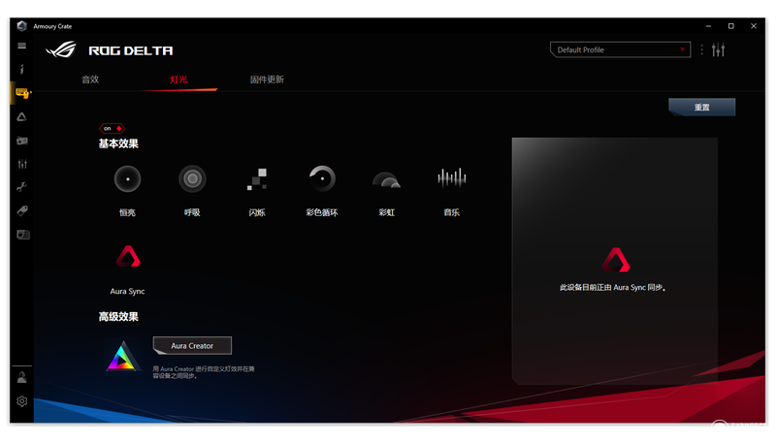Select the 音乐 music lighting effect
Viewport: 776px width, 444px height.
(451, 178)
